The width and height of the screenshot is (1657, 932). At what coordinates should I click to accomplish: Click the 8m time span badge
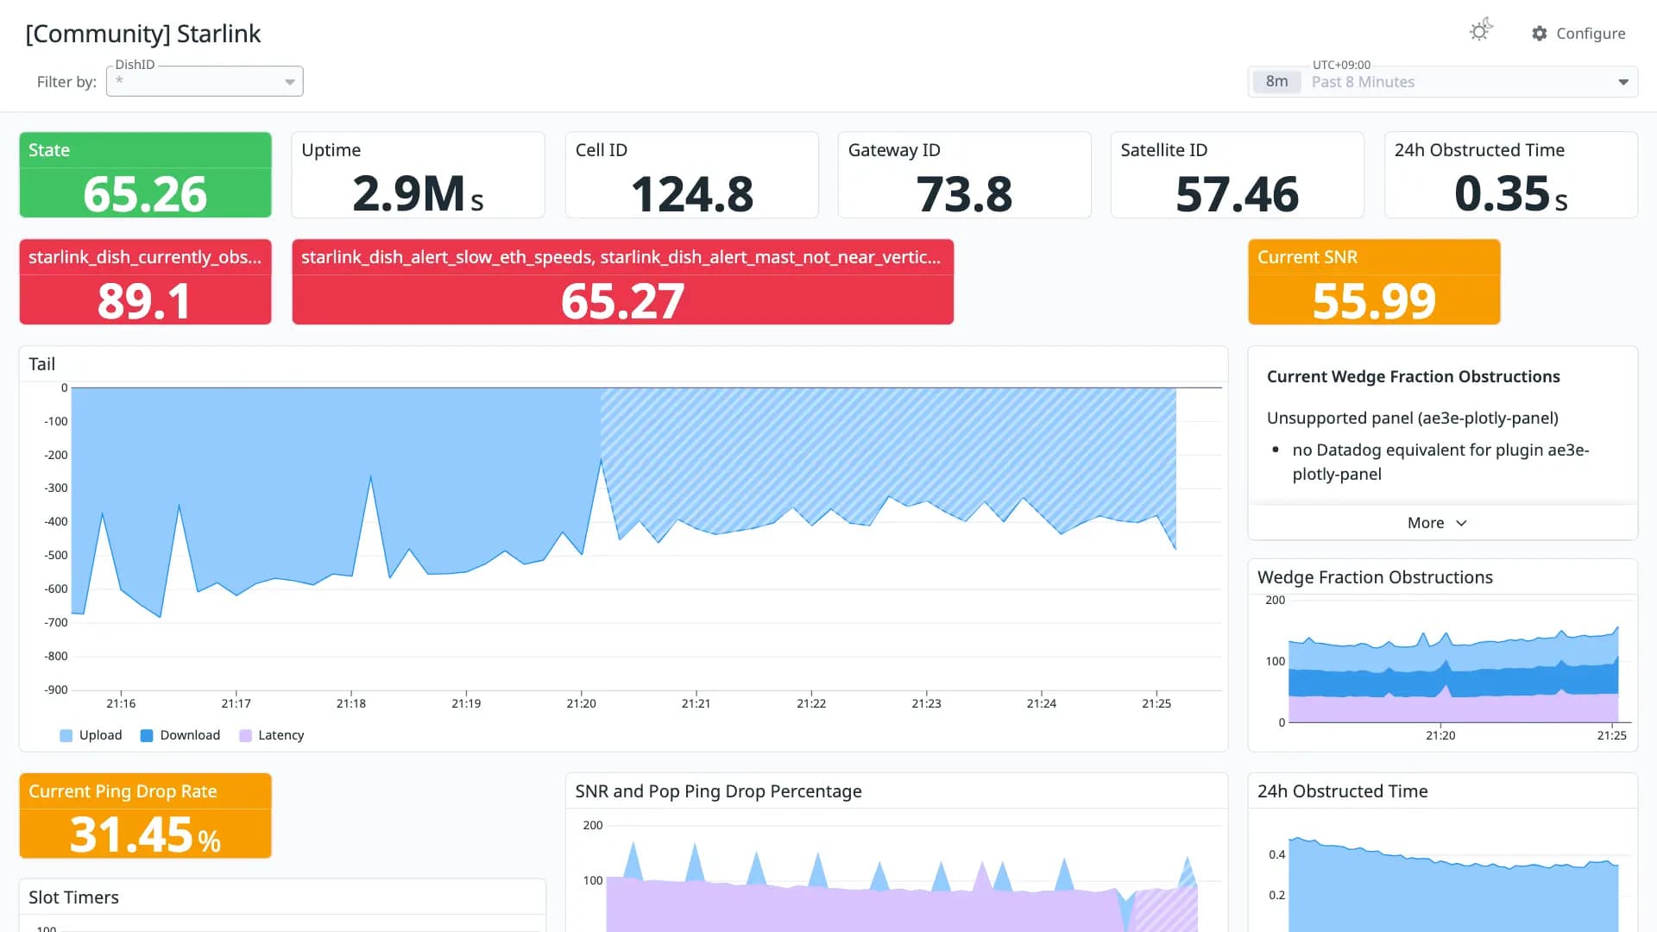click(1276, 82)
